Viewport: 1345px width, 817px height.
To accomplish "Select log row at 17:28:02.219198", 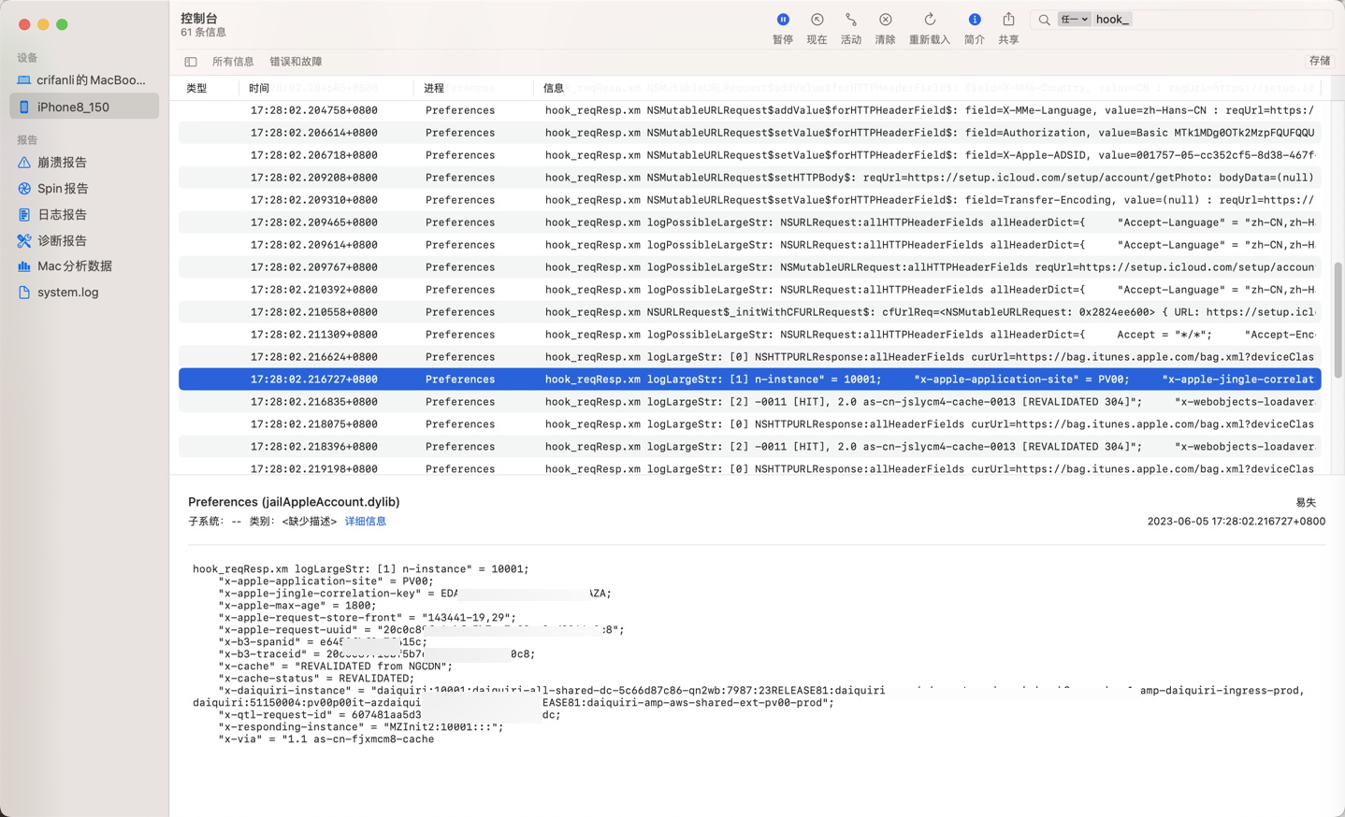I will (x=749, y=468).
